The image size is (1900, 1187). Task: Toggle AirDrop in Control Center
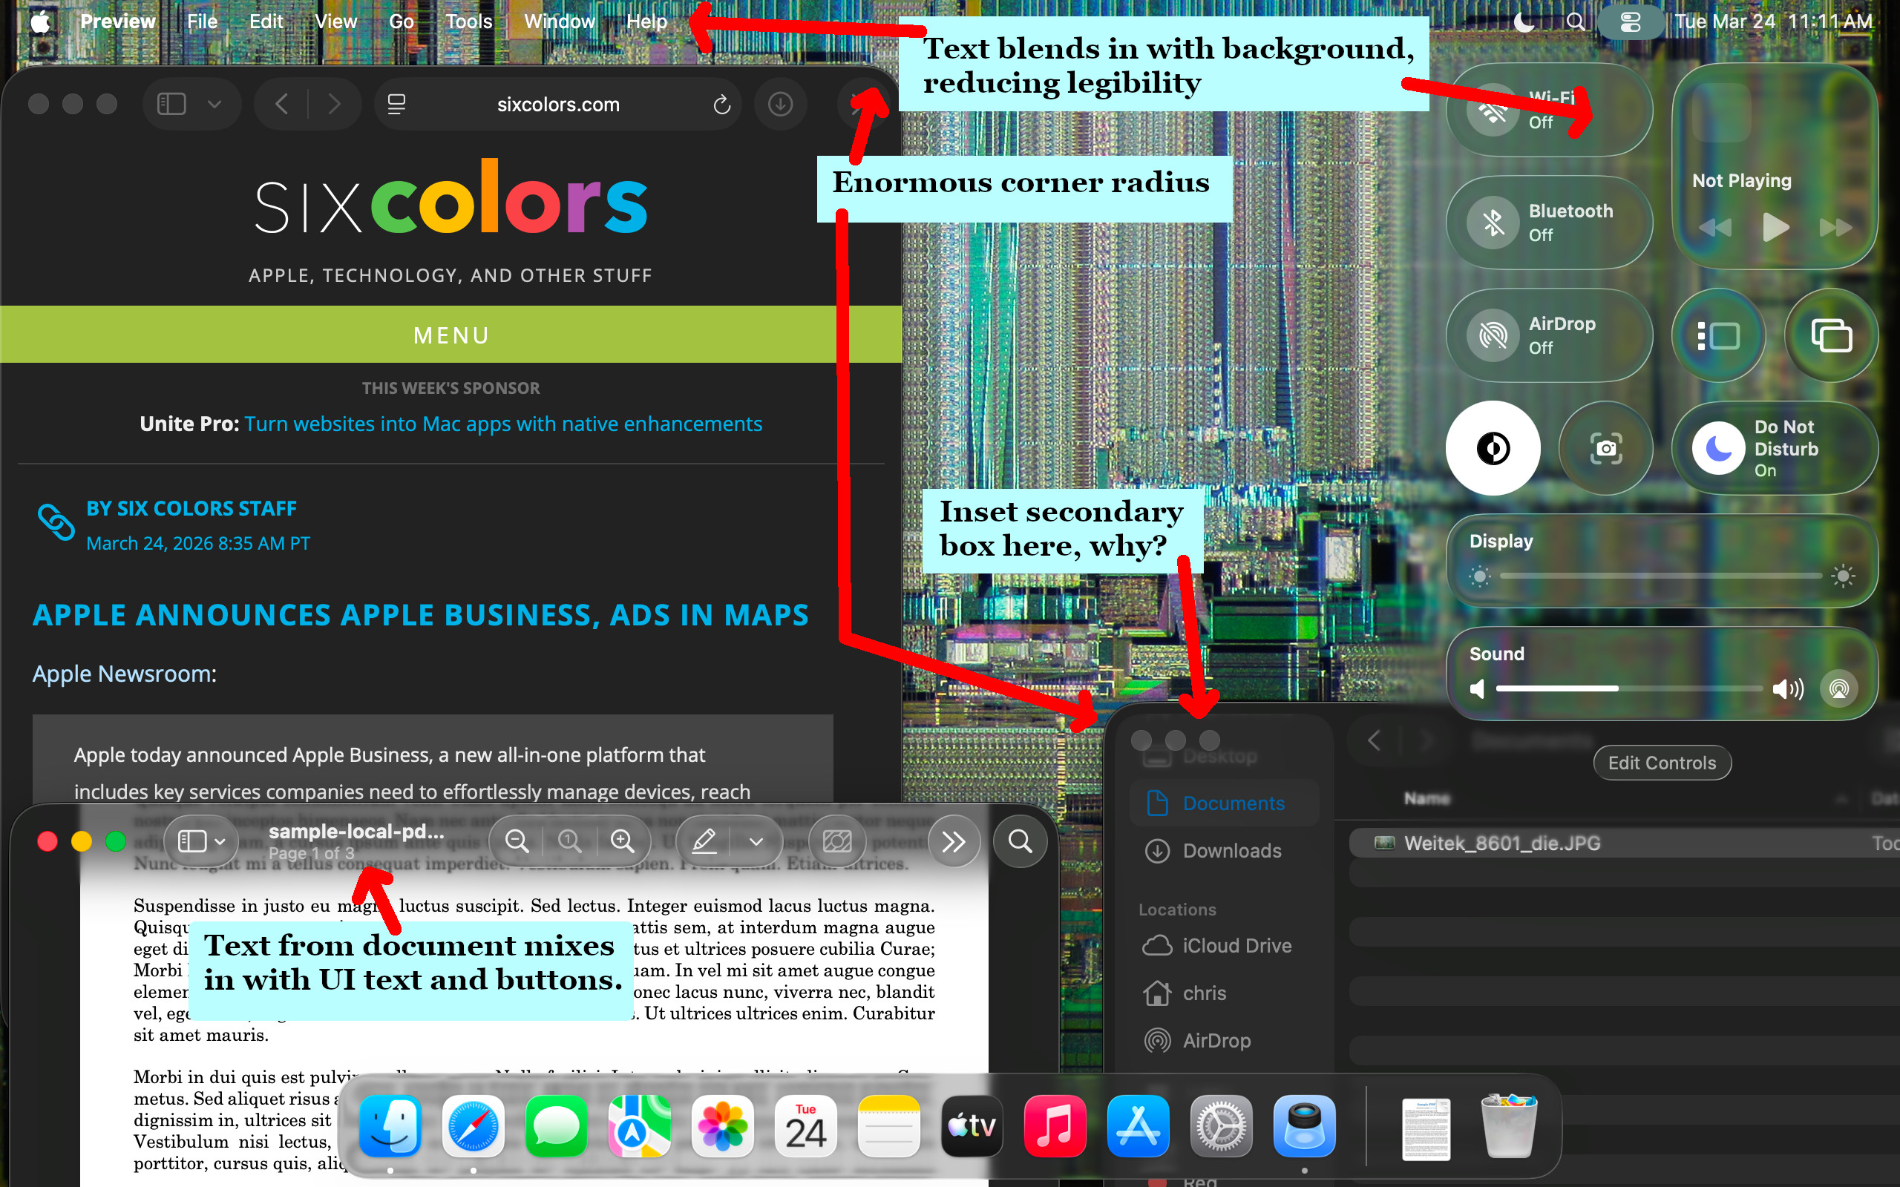[1493, 335]
